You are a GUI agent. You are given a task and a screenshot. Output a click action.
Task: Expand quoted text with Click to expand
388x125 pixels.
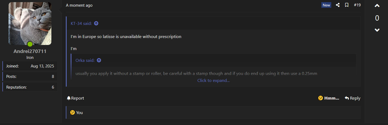[x=214, y=80]
